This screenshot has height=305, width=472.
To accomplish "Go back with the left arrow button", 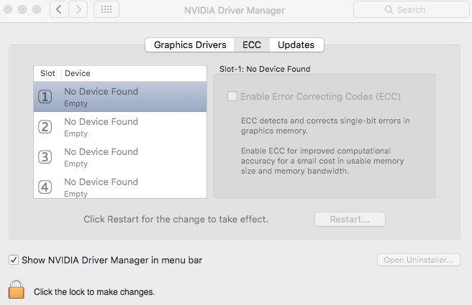I will pos(59,9).
